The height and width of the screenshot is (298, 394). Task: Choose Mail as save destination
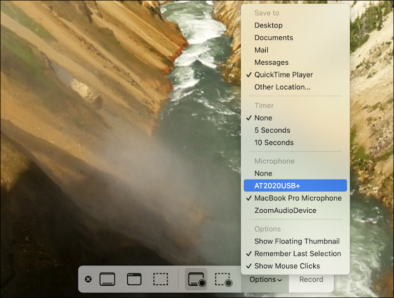pyautogui.click(x=295, y=50)
